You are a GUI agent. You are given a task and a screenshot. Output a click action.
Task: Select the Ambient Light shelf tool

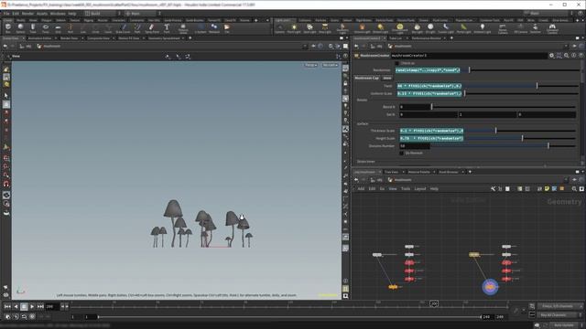tap(483, 28)
